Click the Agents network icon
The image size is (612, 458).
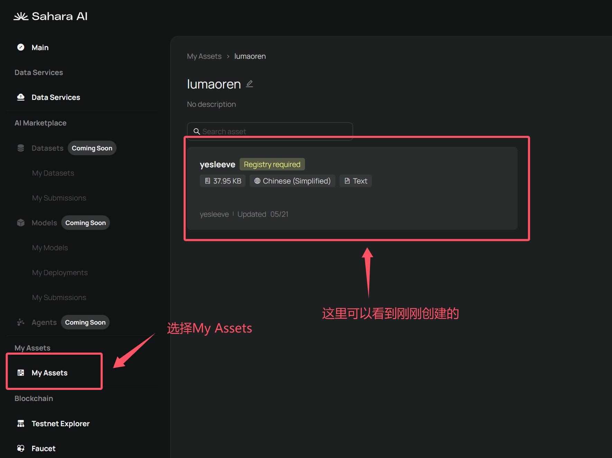[x=21, y=322]
